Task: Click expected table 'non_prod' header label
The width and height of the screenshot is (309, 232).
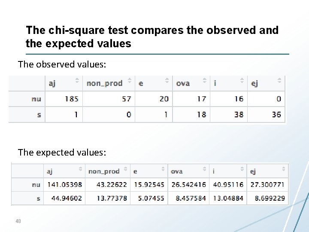Action: click(104, 171)
